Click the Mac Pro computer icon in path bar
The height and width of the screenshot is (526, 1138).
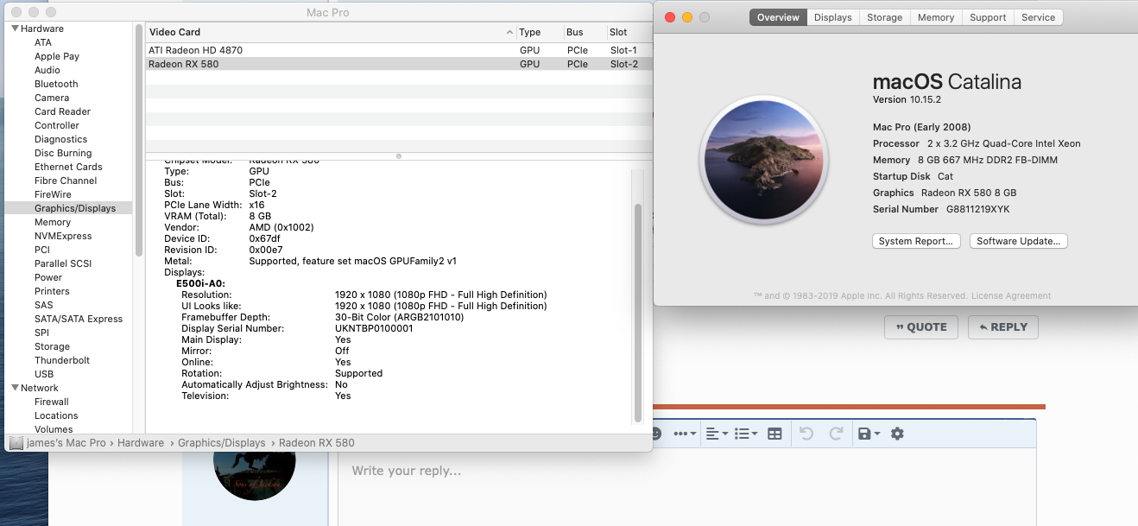click(16, 442)
